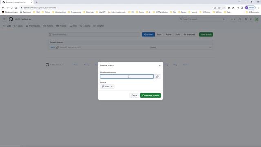The width and height of the screenshot is (261, 147).
Task: Switch to the Code repository tab
Action: 7,26
